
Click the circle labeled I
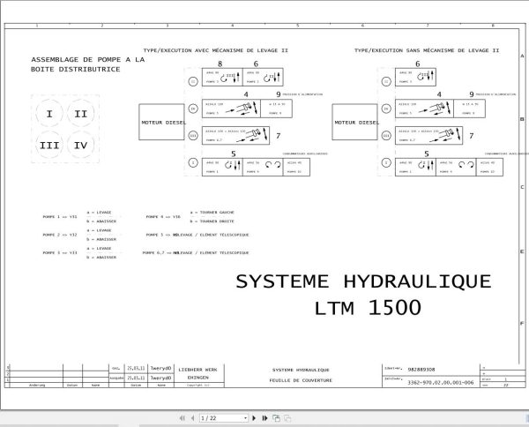[x=49, y=114]
